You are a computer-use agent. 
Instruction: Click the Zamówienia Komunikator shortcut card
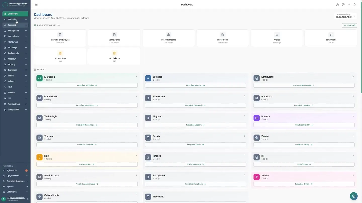tap(114, 38)
